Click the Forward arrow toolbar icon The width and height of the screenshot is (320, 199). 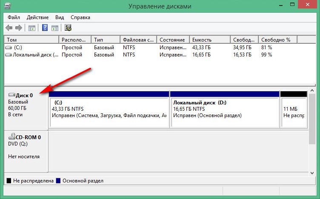[18, 28]
